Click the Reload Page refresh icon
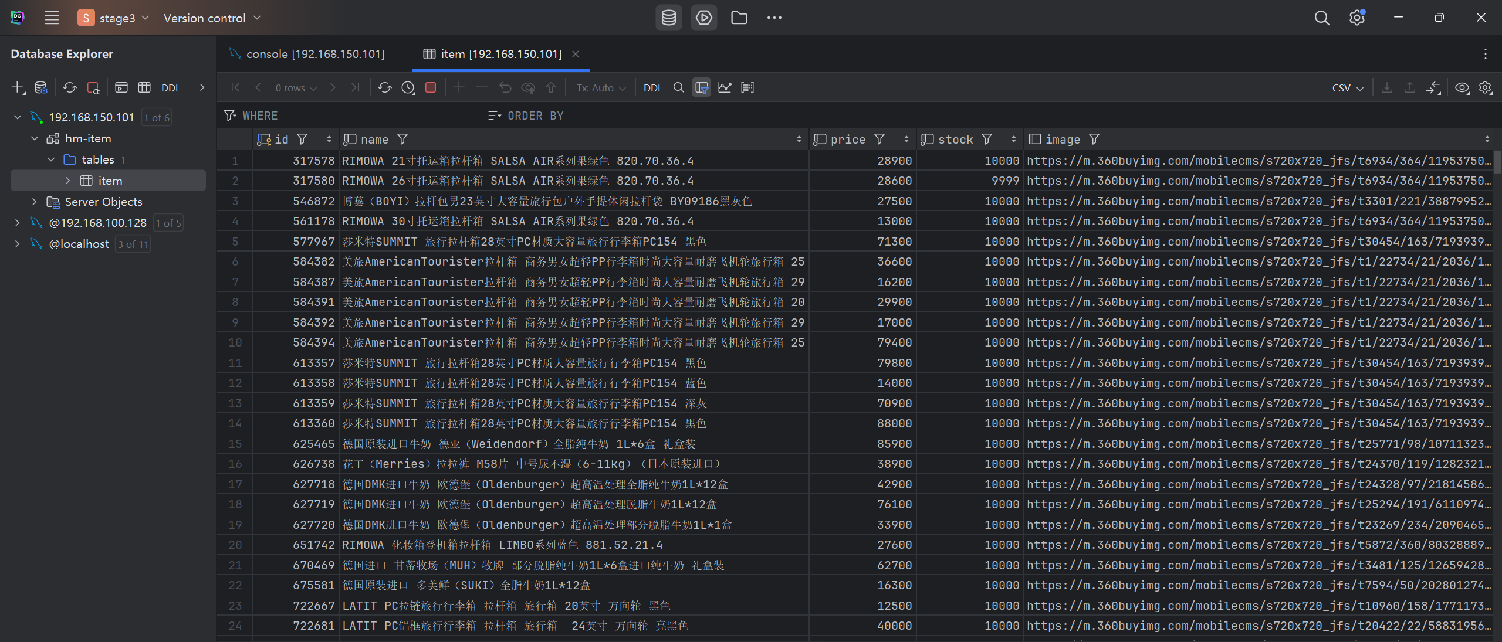Viewport: 1502px width, 642px height. pyautogui.click(x=384, y=88)
